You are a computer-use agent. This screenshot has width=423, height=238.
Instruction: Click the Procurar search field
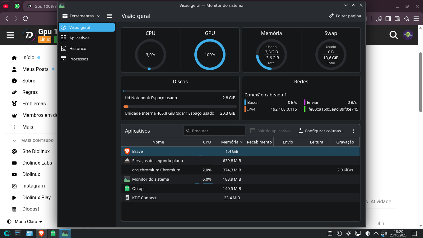(214, 131)
